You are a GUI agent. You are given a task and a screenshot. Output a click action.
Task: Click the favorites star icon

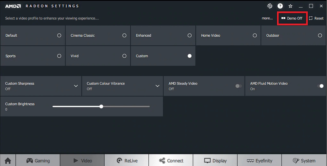pos(290,6)
